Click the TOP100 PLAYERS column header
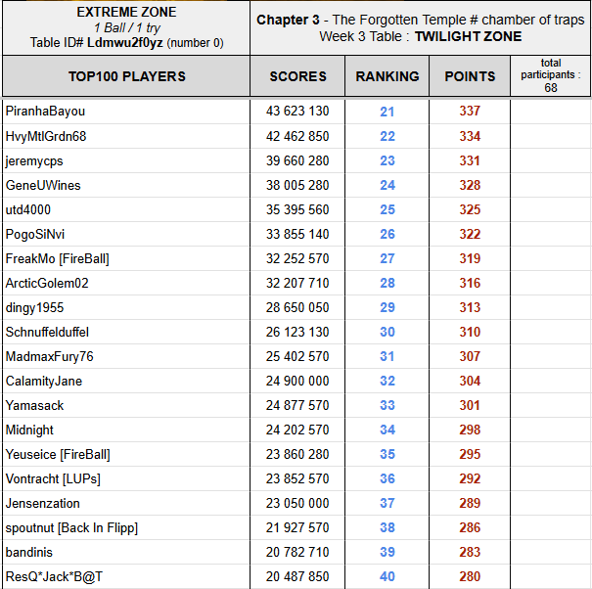The image size is (592, 589). pos(126,76)
